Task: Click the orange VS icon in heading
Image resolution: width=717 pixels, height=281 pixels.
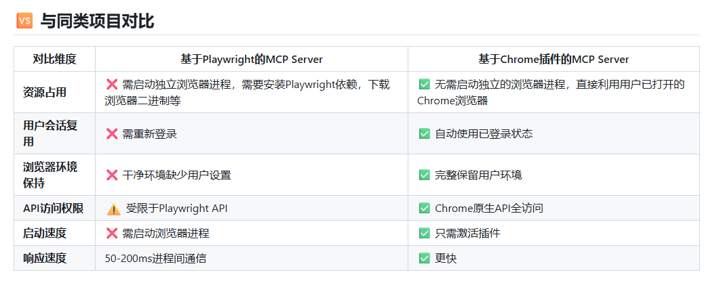Action: click(24, 21)
